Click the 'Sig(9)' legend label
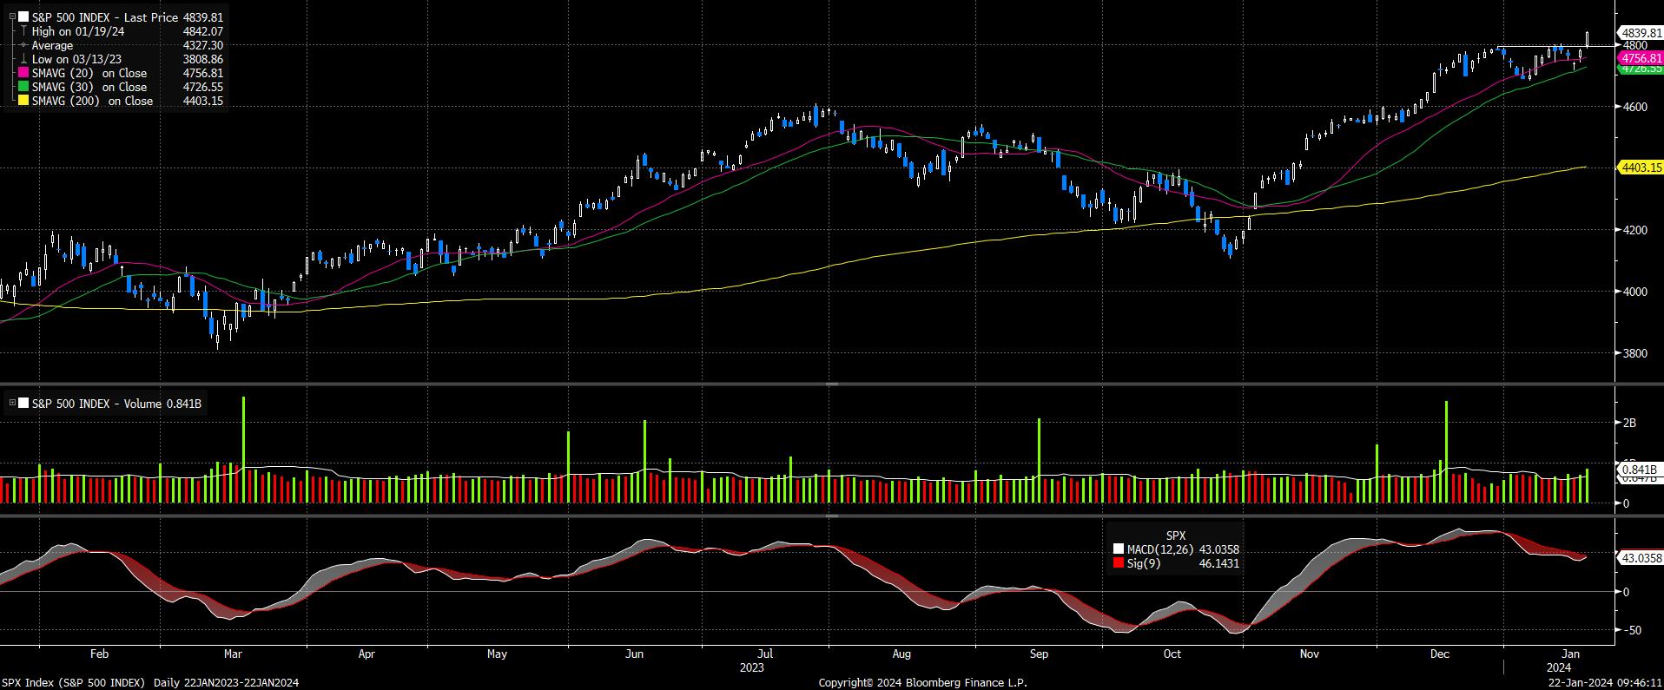This screenshot has height=690, width=1664. [x=1143, y=563]
